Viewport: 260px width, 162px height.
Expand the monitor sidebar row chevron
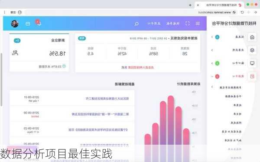coord(212,63)
